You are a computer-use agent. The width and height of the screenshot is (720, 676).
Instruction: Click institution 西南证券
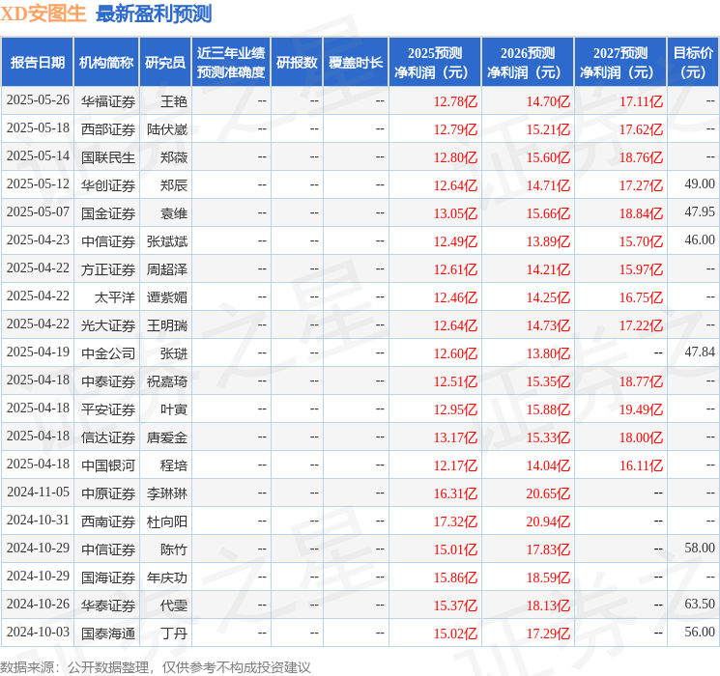click(108, 521)
